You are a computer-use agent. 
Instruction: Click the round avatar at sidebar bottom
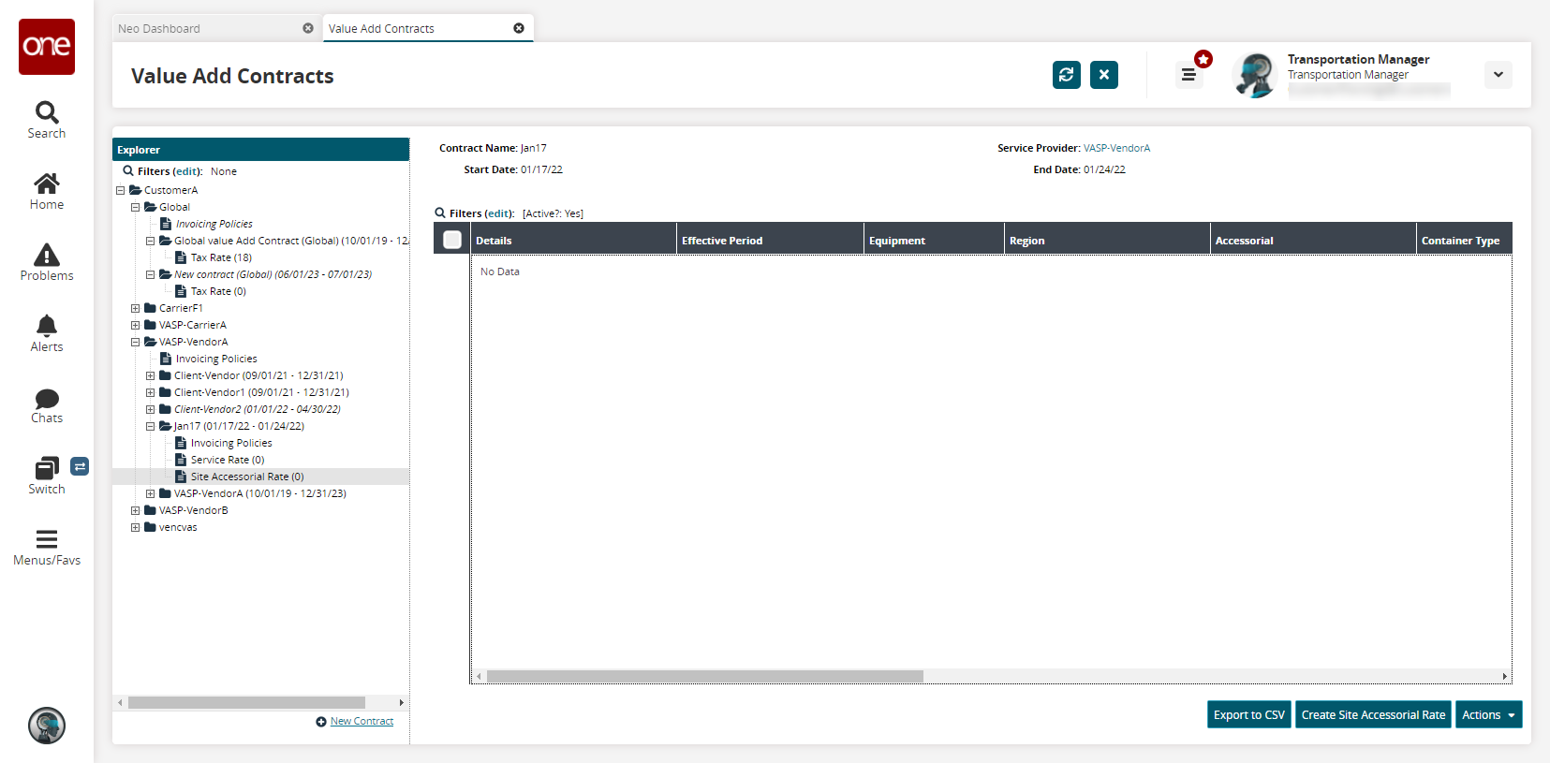coord(47,726)
